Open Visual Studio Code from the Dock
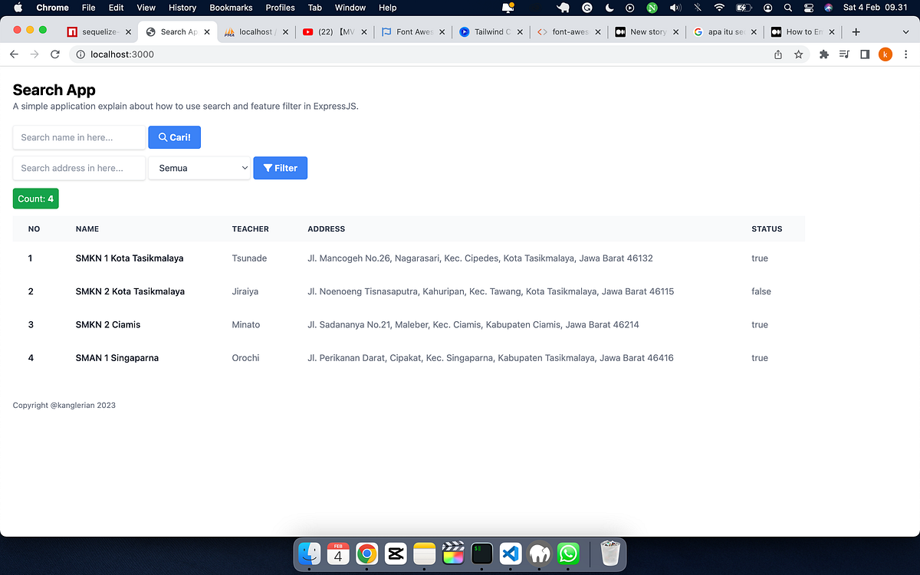Viewport: 920px width, 575px height. (x=511, y=554)
